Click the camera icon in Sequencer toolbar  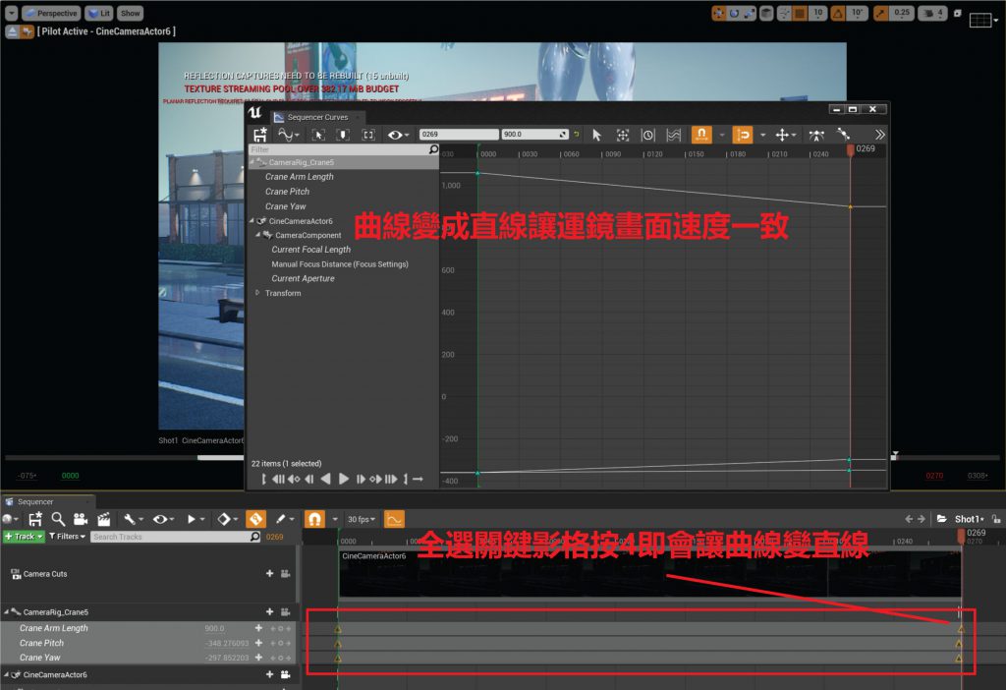(x=81, y=518)
